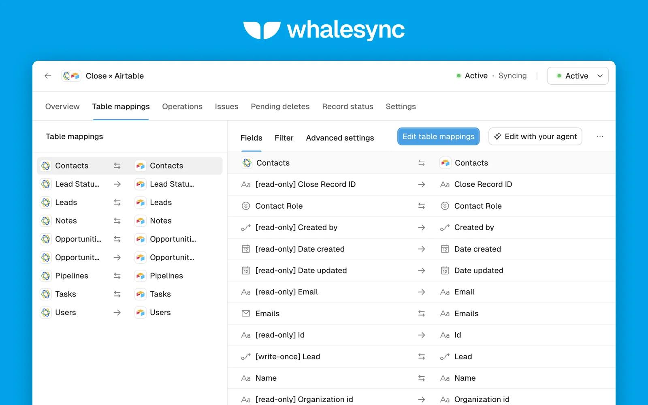Go back using the left arrow icon

click(48, 76)
